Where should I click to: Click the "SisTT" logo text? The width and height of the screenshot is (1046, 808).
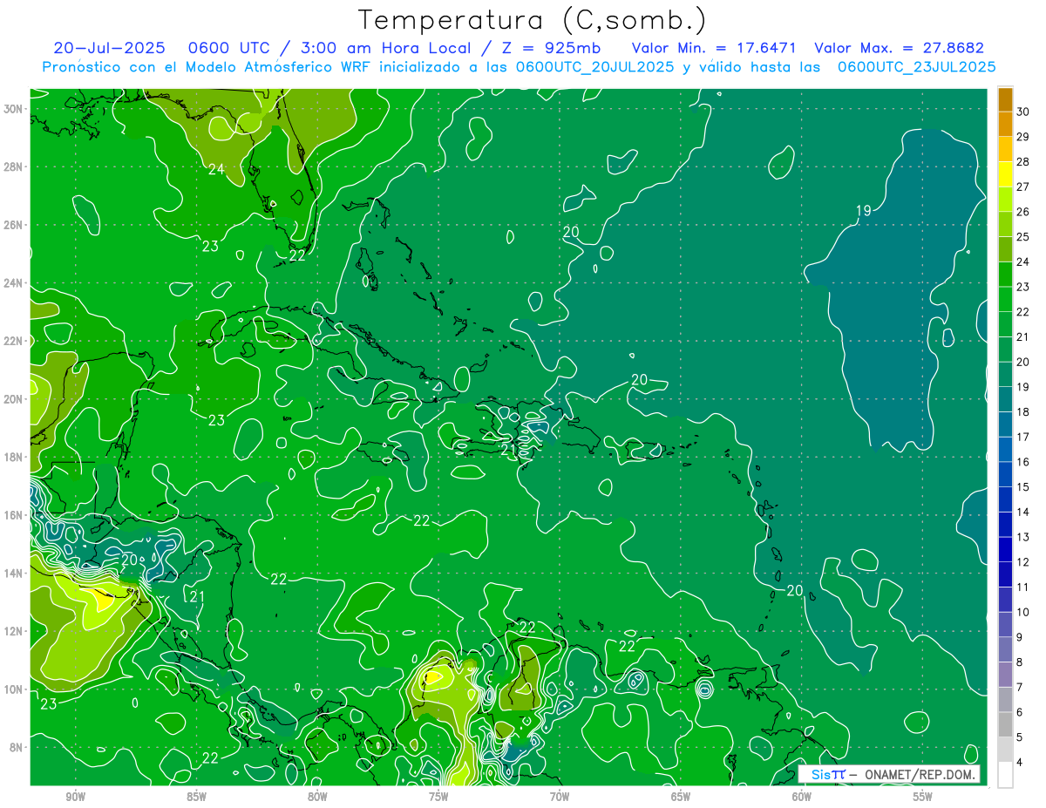[x=828, y=774]
